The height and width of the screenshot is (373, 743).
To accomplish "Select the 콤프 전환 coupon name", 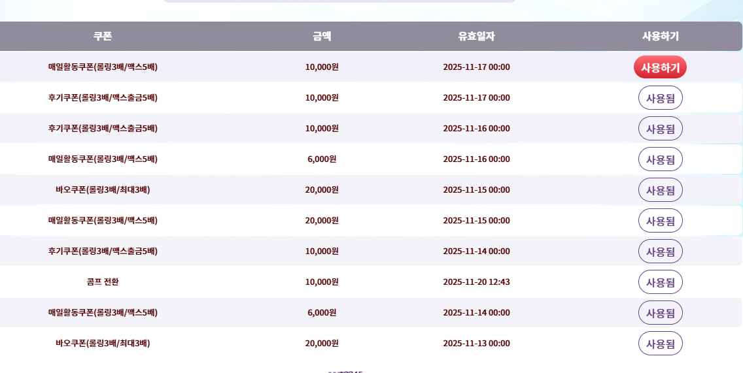I will [x=103, y=282].
